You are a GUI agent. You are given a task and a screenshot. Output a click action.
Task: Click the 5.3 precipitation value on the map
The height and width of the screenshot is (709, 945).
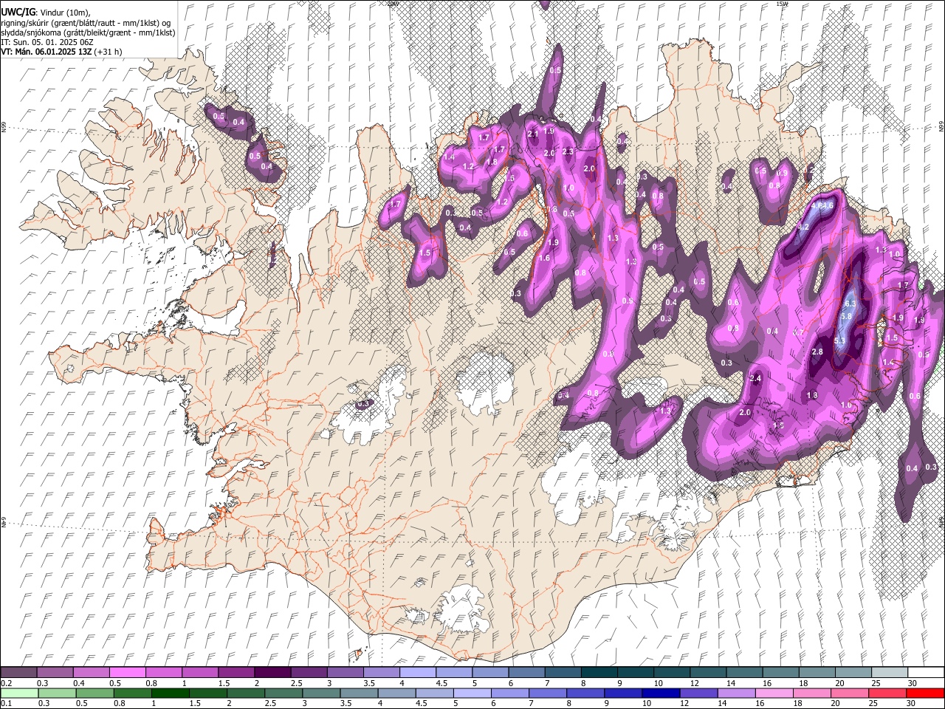tap(839, 340)
